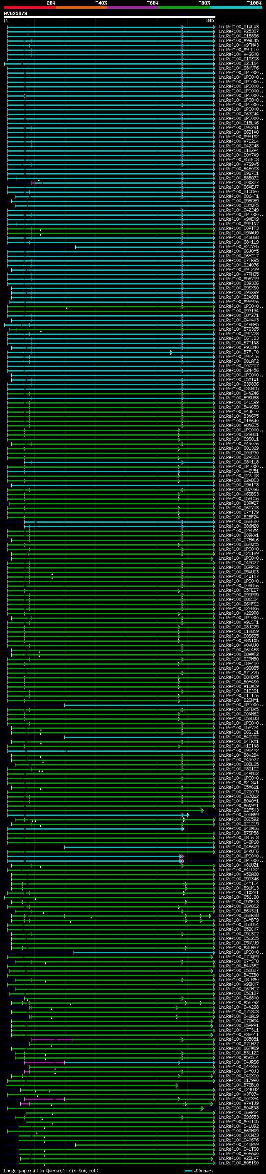The width and height of the screenshot is (266, 1174).
Task: Select hit UniRef100_Q6VEJ7
Action: (239, 187)
